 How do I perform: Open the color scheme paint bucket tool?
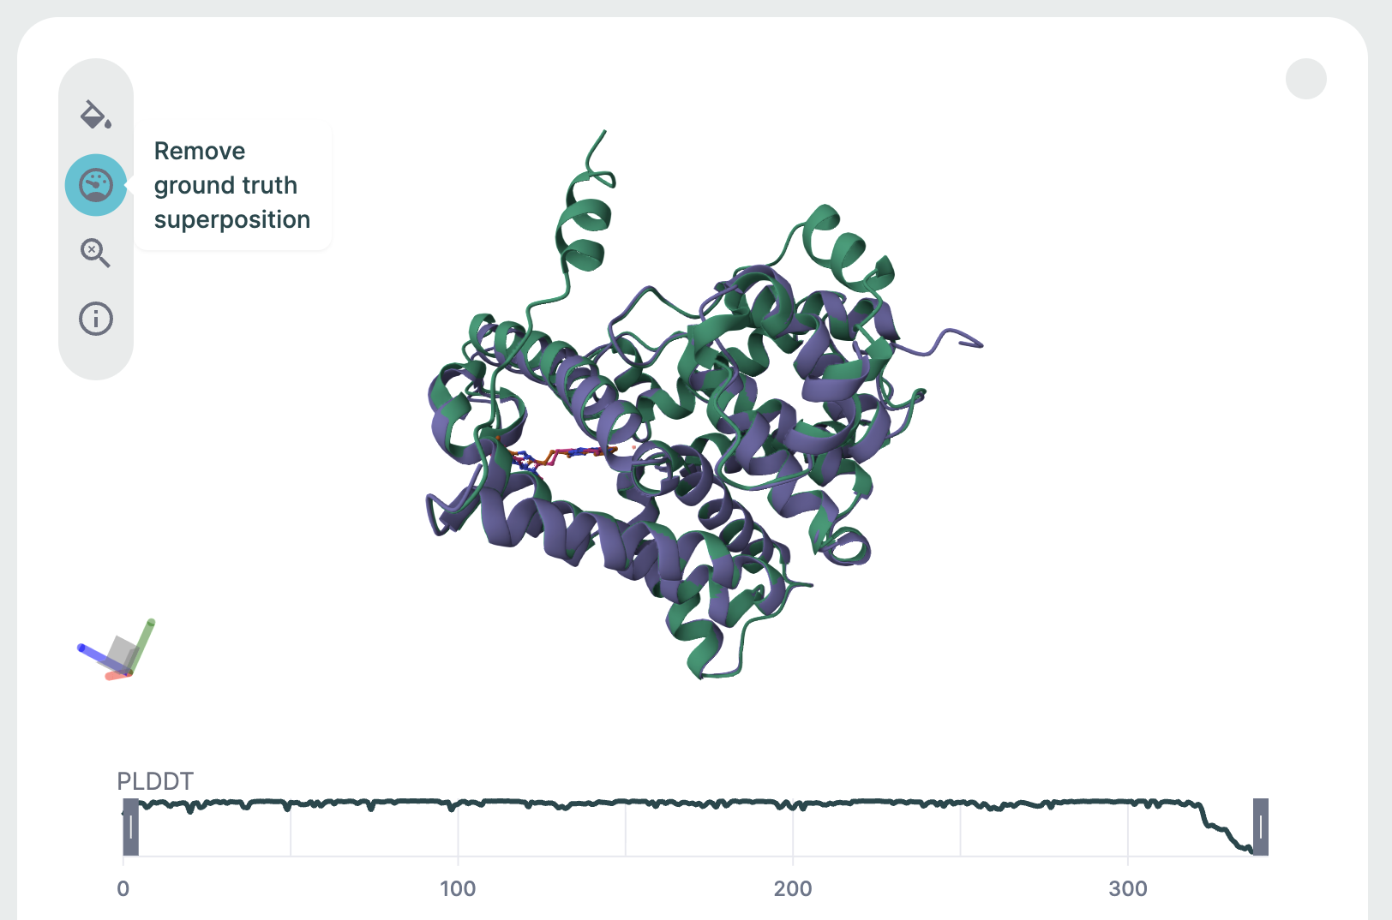point(95,115)
